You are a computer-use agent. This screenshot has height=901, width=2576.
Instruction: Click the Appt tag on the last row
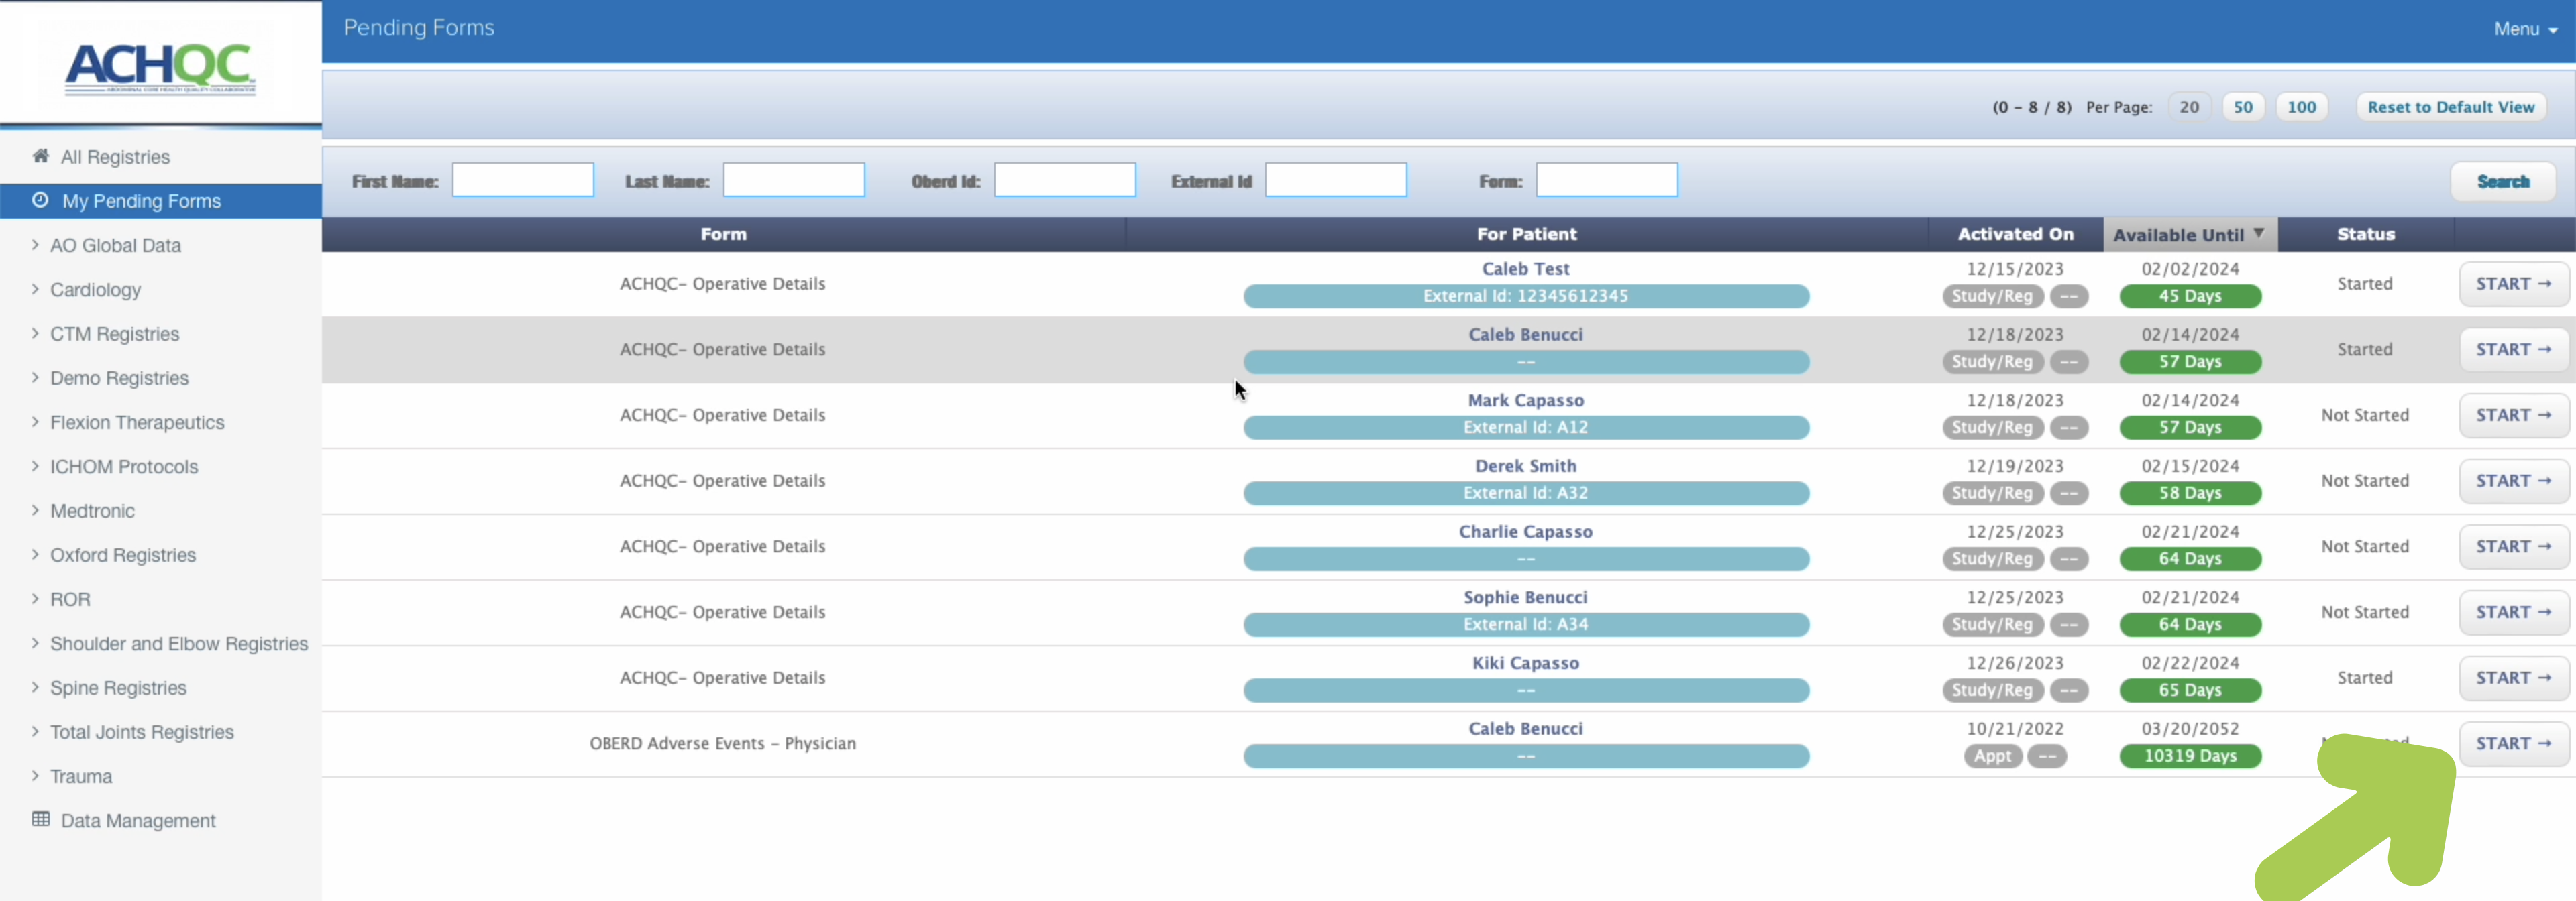(x=1992, y=756)
